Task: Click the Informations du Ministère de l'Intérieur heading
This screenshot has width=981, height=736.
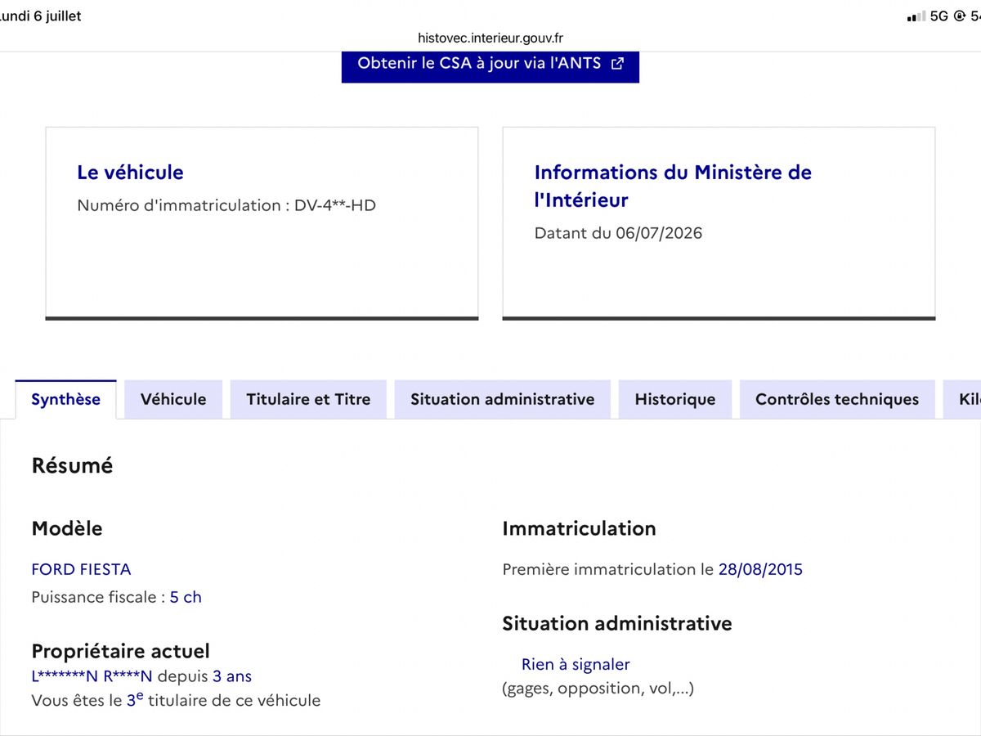Action: [673, 186]
